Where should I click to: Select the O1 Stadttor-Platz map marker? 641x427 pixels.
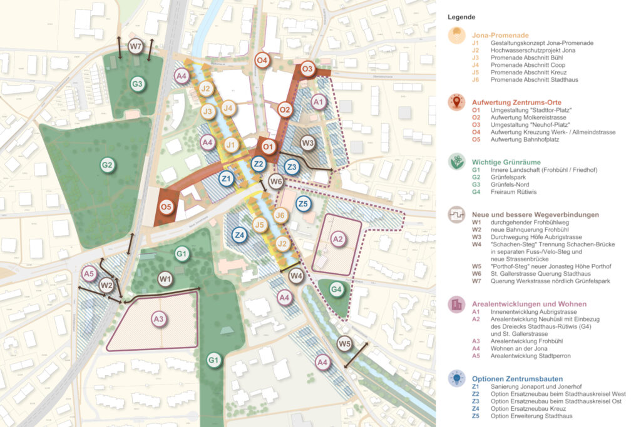tap(268, 148)
